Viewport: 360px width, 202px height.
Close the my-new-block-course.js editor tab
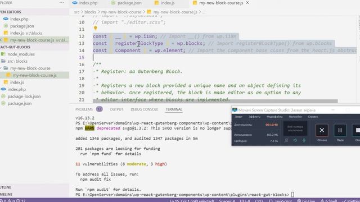pyautogui.click(x=247, y=3)
